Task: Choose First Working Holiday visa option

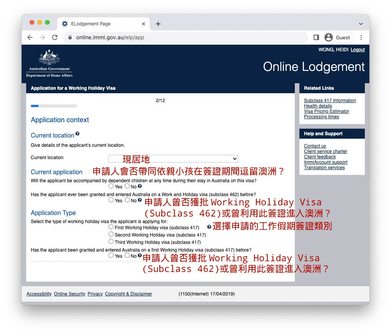Action: [x=111, y=227]
